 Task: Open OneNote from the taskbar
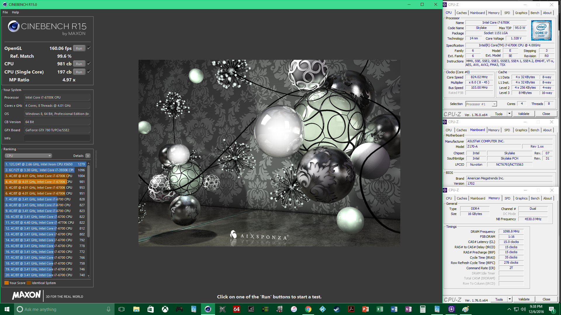pos(408,309)
